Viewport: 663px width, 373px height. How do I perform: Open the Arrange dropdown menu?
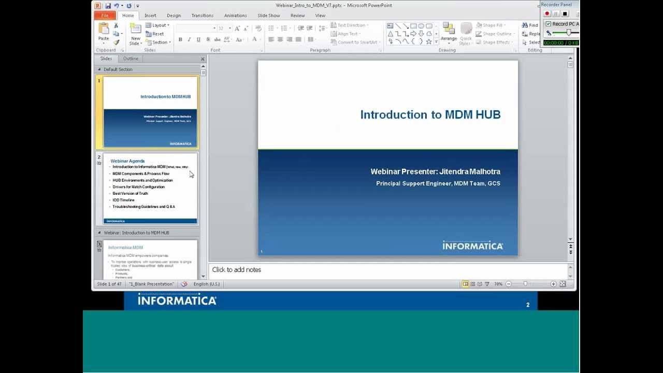(x=449, y=34)
